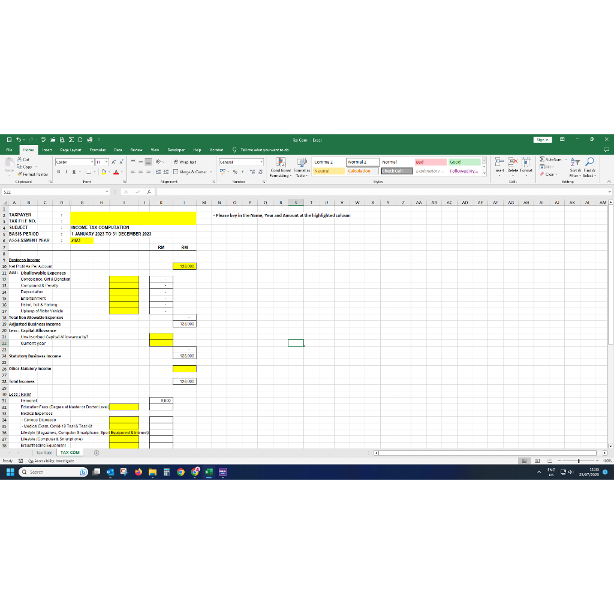
Task: Switch to the Insert ribbon tab
Action: (x=47, y=150)
